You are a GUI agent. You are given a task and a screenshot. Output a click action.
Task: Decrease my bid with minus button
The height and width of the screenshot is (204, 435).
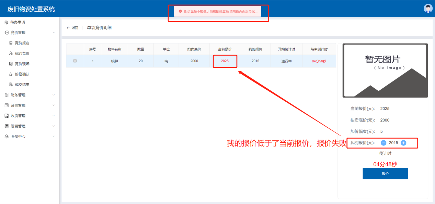pyautogui.click(x=384, y=143)
